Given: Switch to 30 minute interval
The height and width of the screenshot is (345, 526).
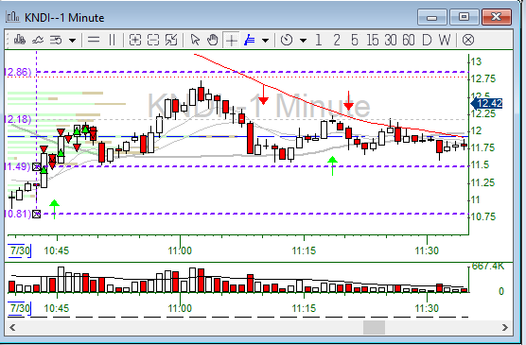Looking at the screenshot, I should 391,41.
